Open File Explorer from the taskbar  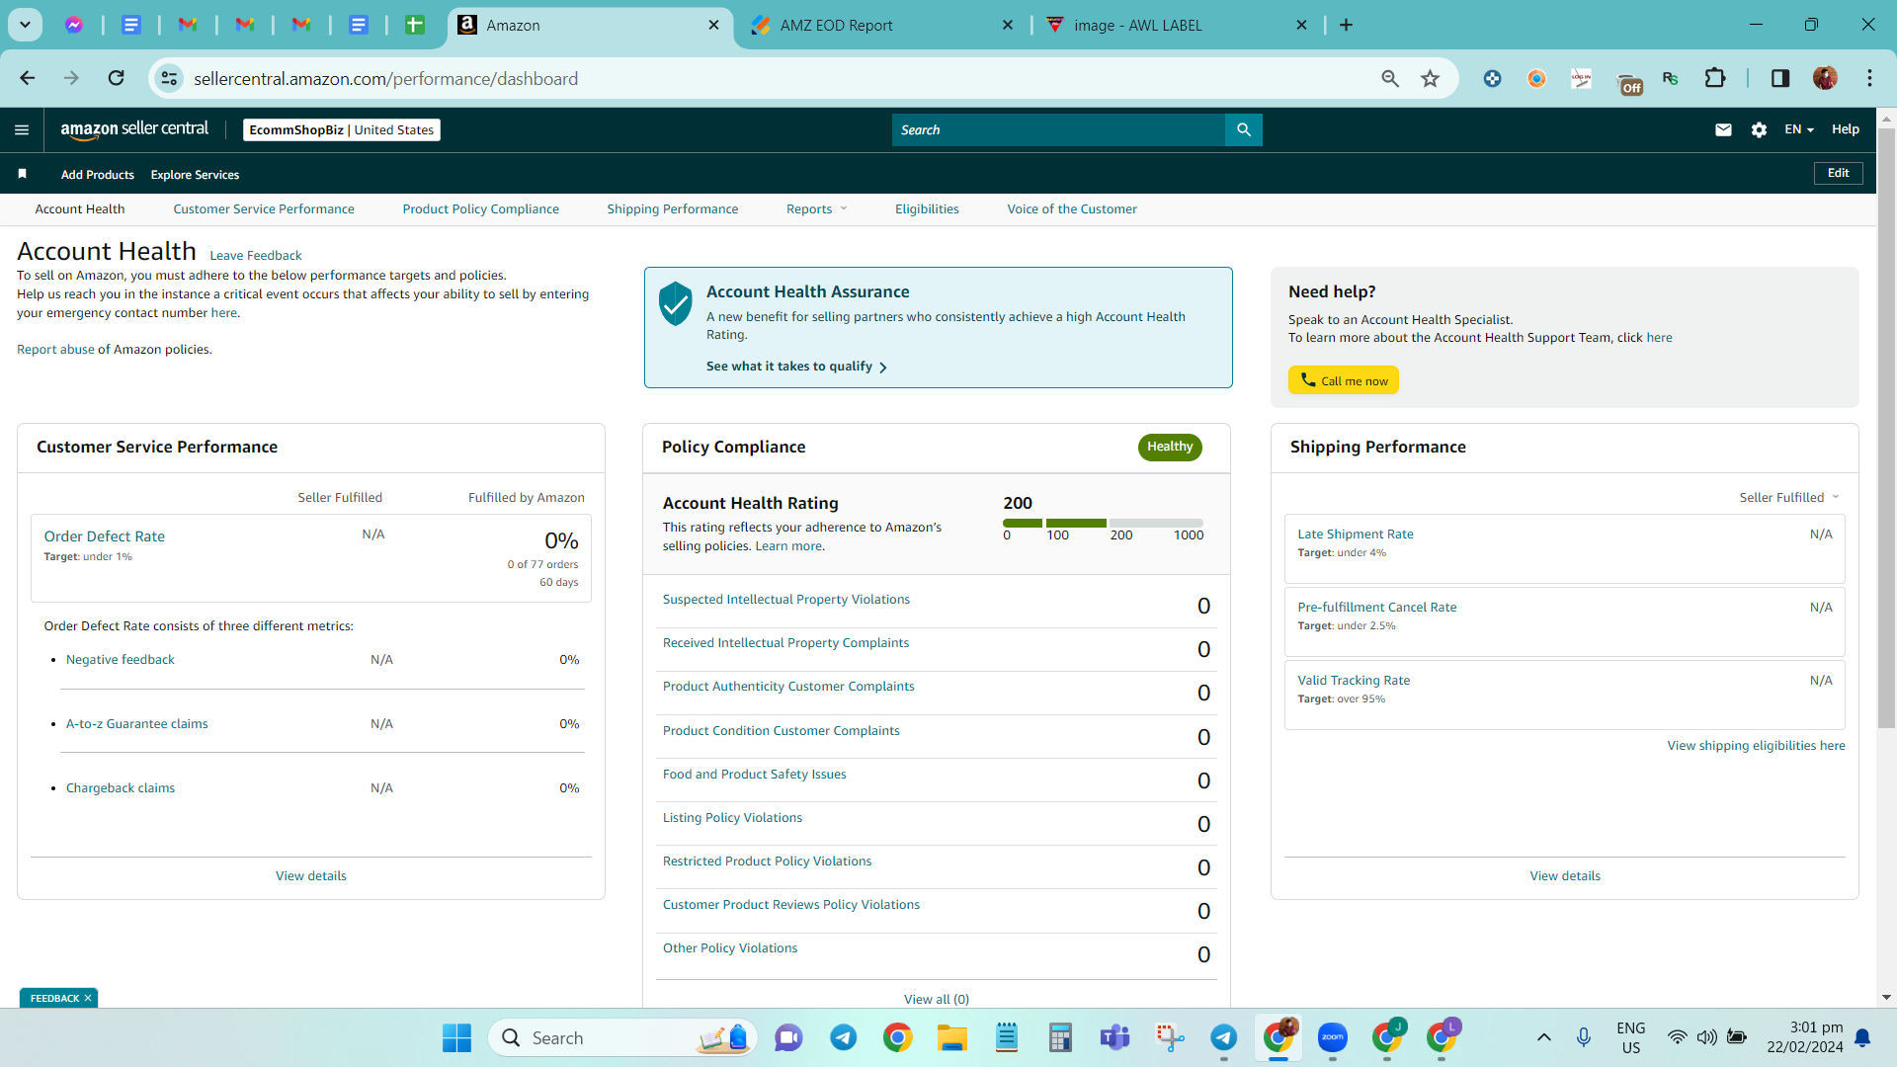click(x=952, y=1037)
